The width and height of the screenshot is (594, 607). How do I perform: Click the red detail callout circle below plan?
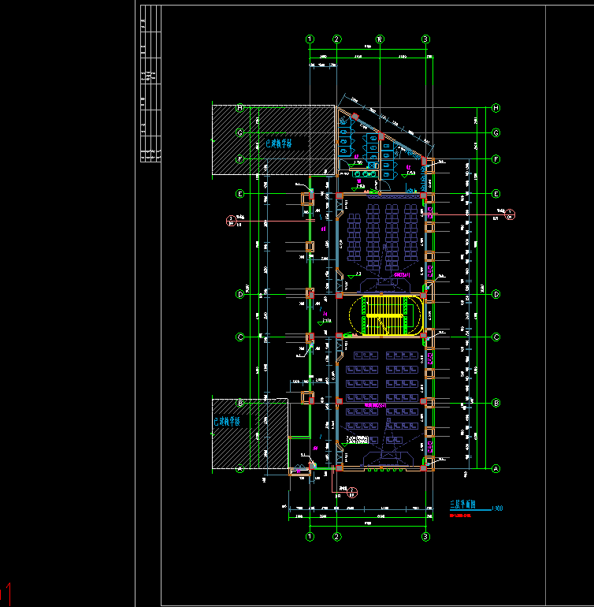click(x=352, y=493)
